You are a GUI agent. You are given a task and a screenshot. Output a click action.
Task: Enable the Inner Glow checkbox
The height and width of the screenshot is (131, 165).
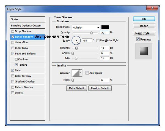point(13,48)
